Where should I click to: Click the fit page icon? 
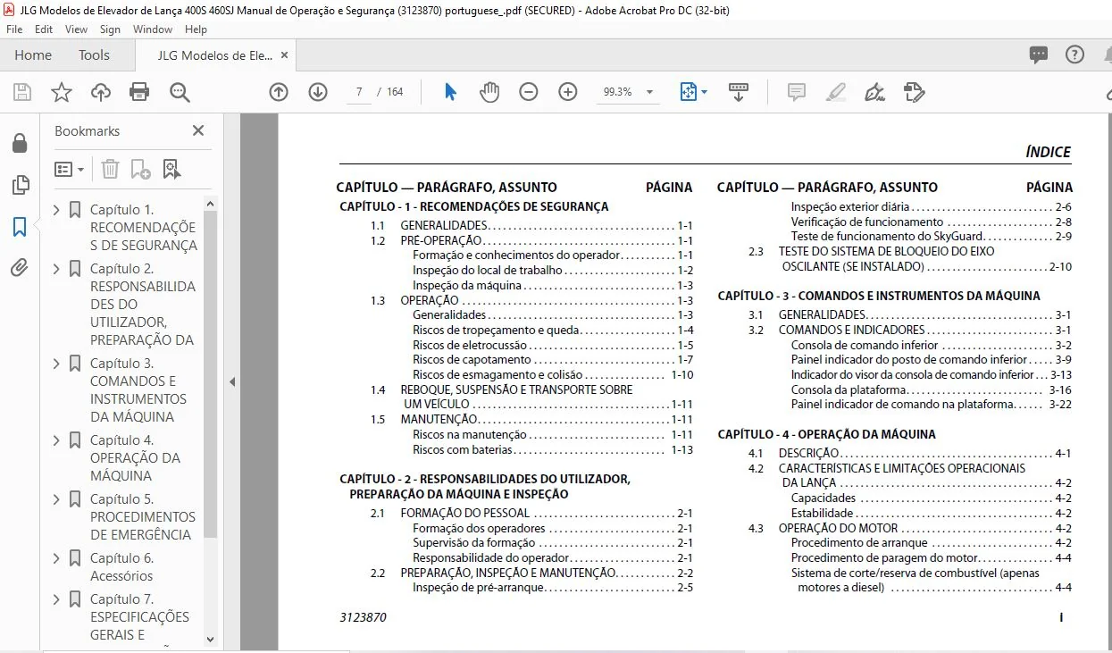tap(688, 92)
